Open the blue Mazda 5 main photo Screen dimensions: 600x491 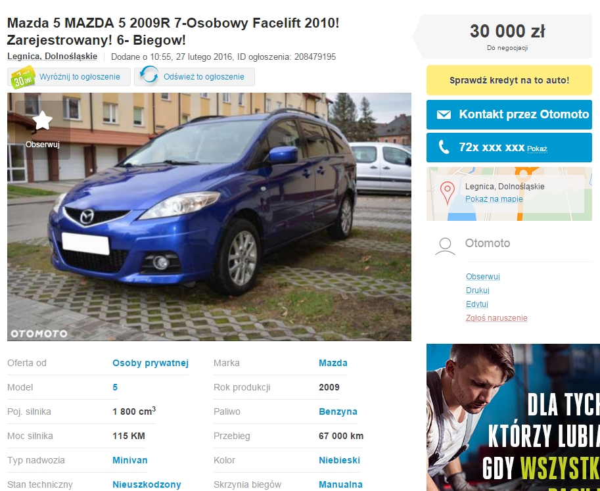click(210, 217)
